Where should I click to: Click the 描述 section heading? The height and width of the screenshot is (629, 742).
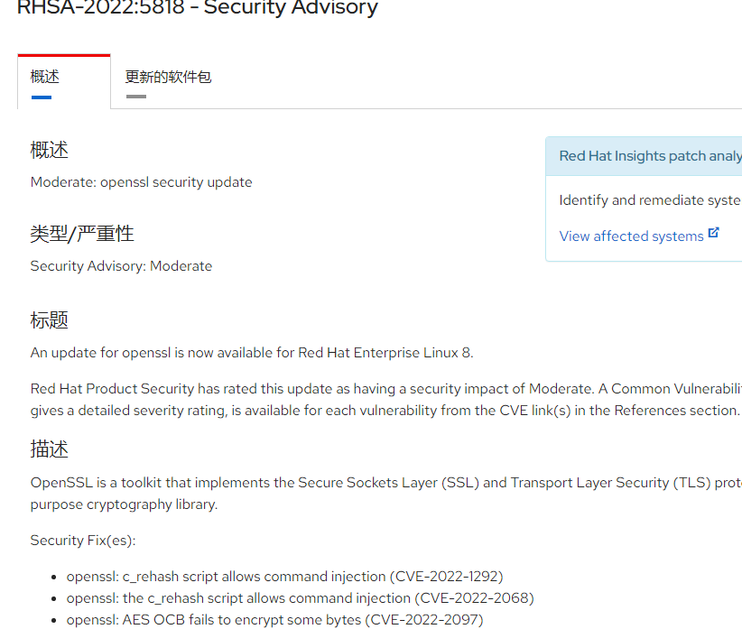(50, 449)
